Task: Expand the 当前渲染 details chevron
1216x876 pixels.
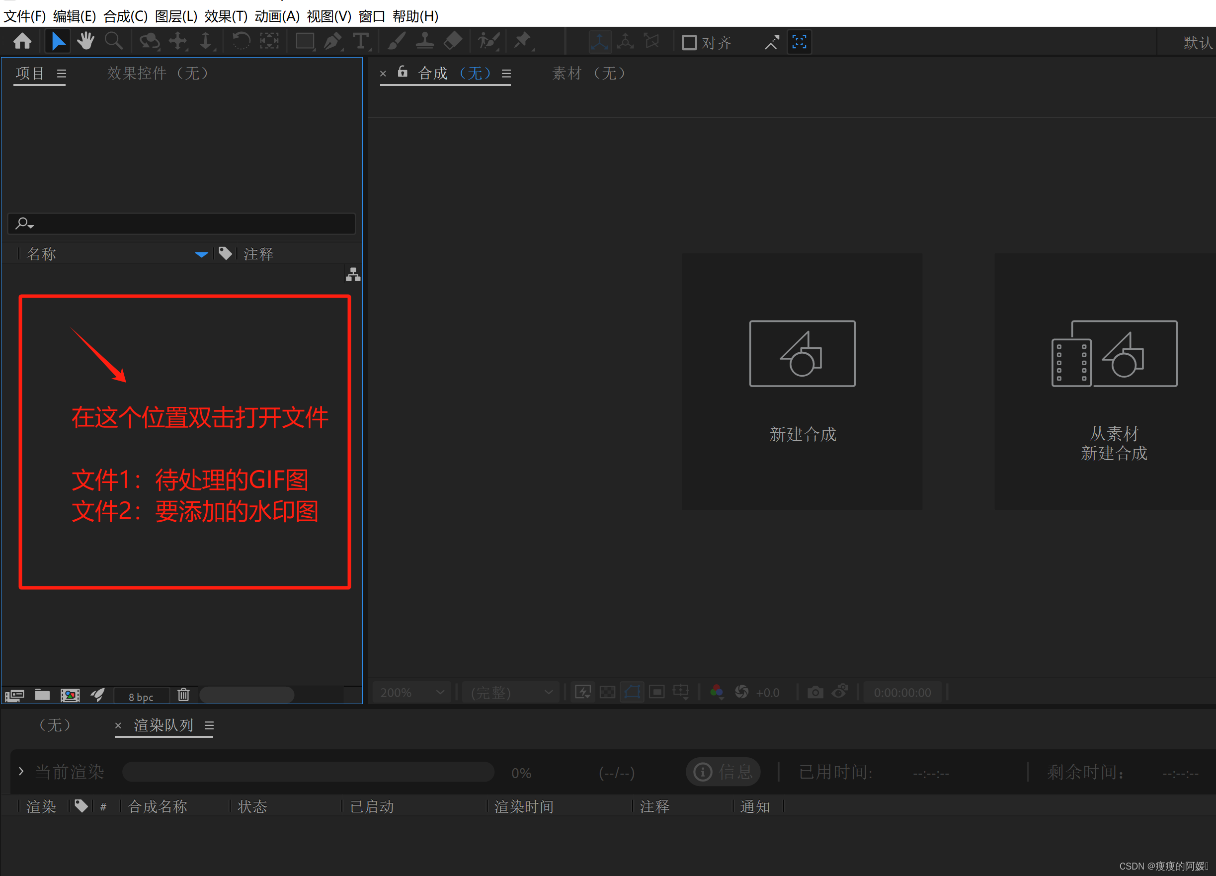Action: [x=21, y=771]
